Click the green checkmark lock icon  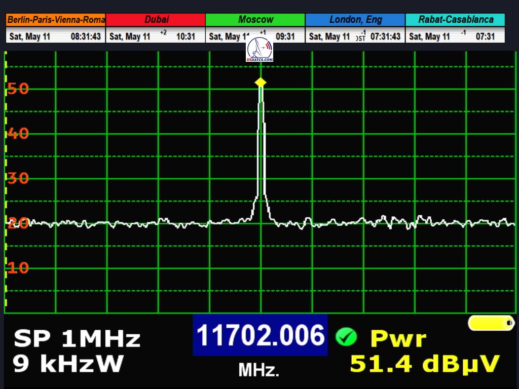(x=346, y=337)
